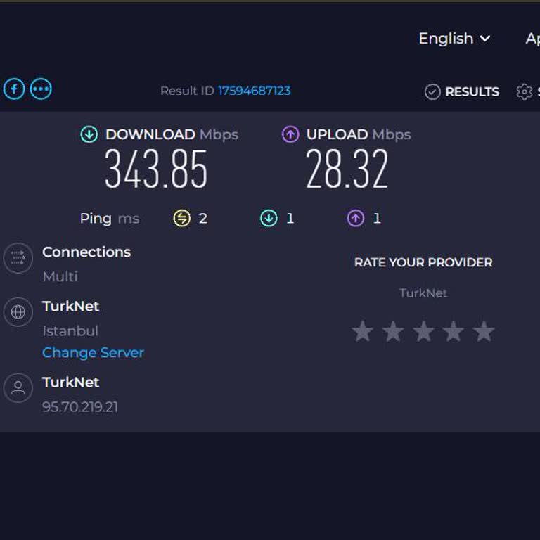The image size is (540, 540).
Task: Open the settings gear icon
Action: pyautogui.click(x=524, y=91)
